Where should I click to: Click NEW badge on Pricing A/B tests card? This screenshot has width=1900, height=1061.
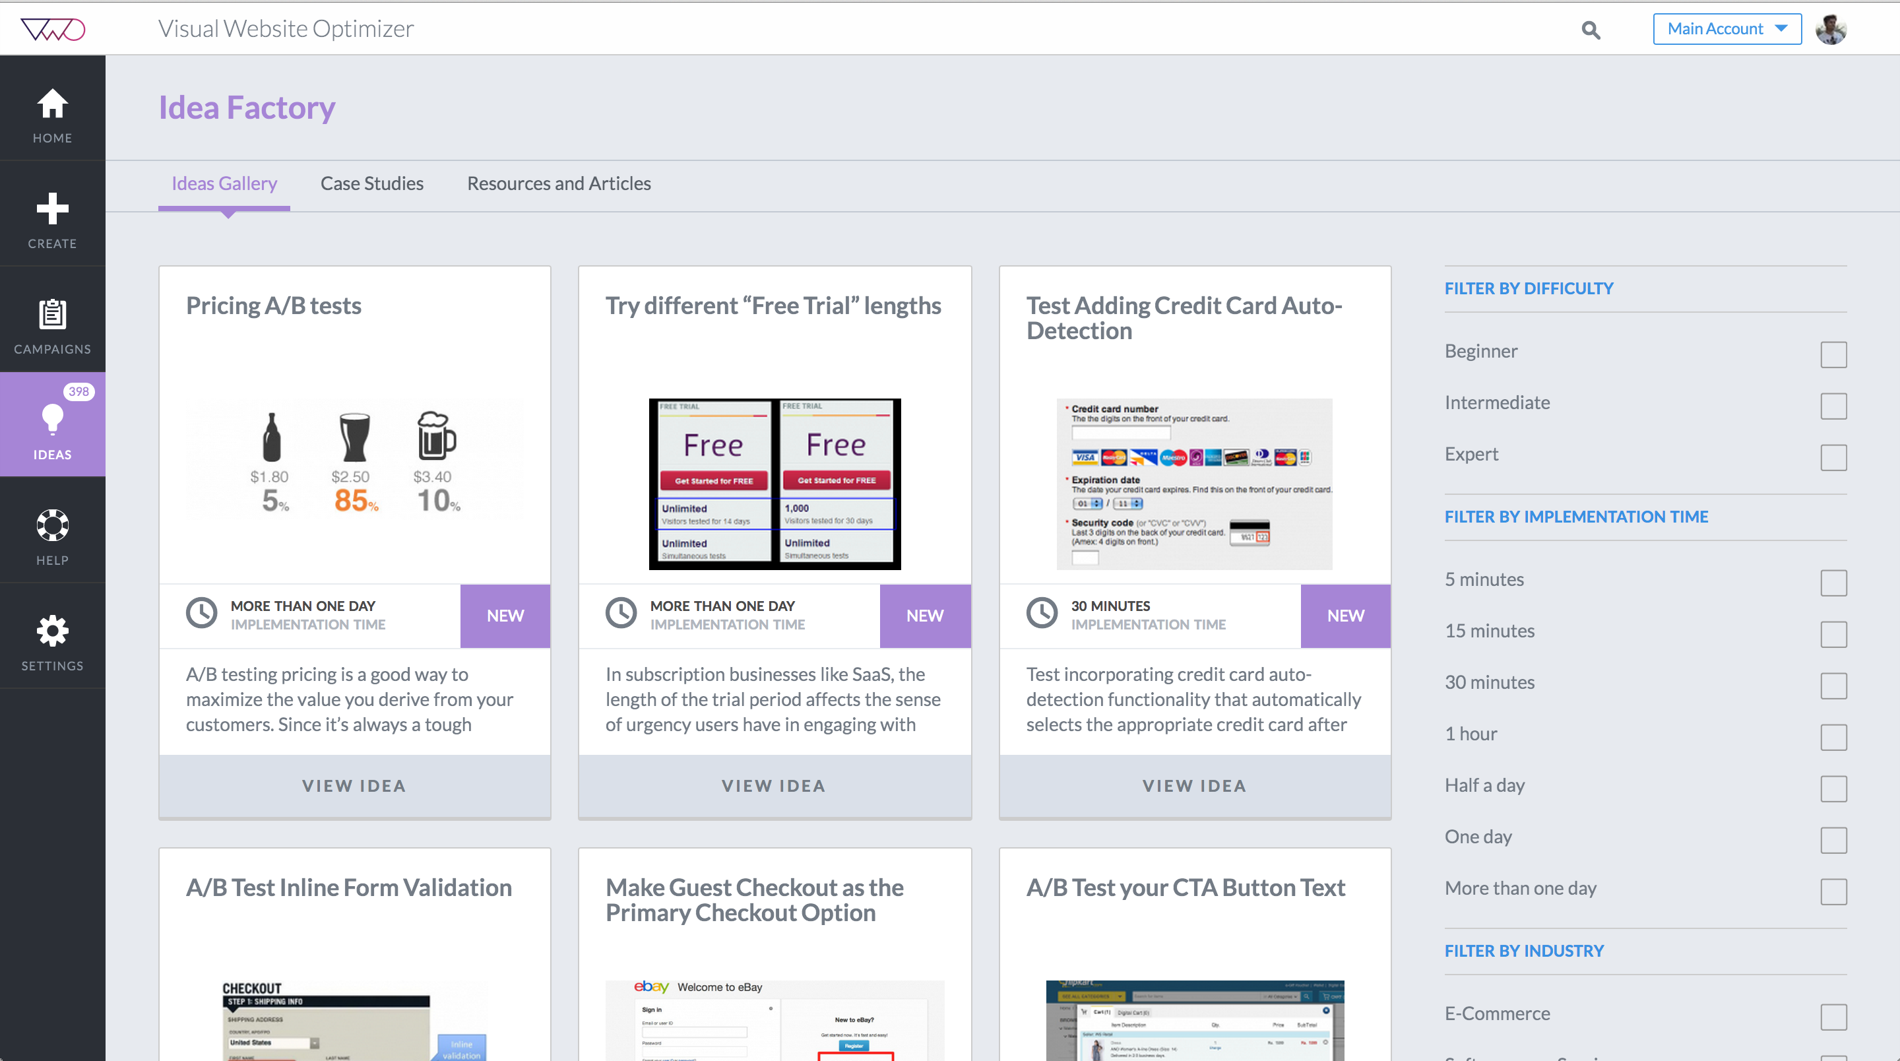(505, 616)
